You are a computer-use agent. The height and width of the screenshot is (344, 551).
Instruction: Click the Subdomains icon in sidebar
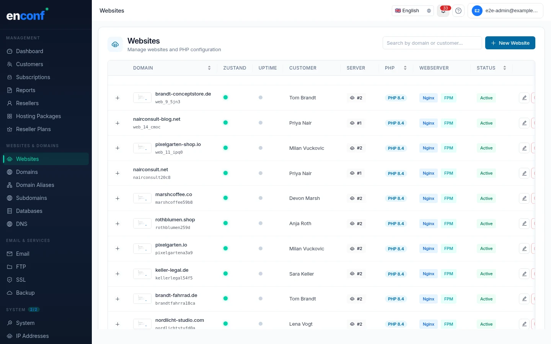click(10, 198)
